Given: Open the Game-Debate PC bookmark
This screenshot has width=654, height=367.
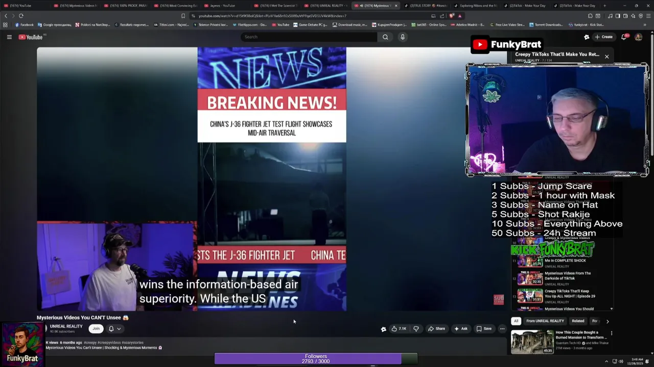Looking at the screenshot, I should coord(311,24).
